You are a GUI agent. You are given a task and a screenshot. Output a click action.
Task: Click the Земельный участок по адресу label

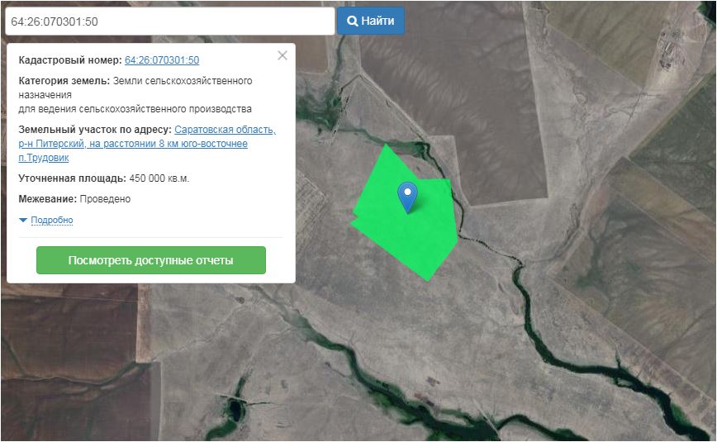coord(95,131)
